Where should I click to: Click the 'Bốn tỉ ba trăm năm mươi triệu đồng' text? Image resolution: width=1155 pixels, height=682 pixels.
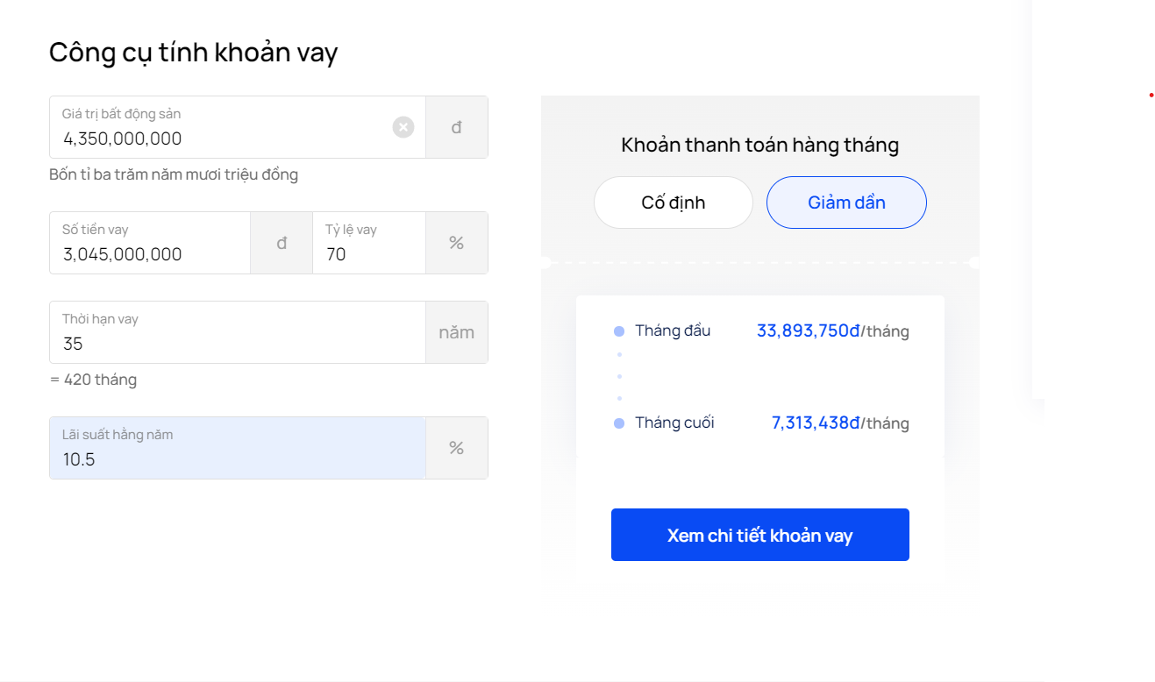click(x=174, y=174)
